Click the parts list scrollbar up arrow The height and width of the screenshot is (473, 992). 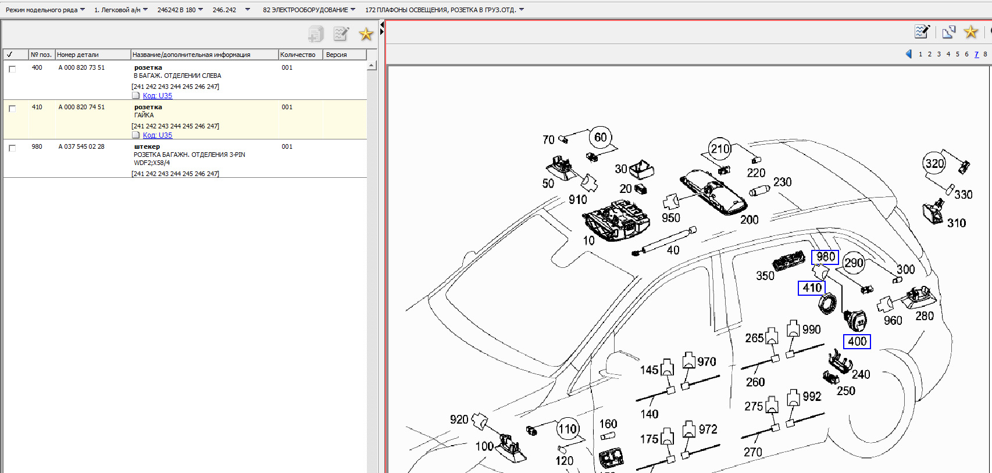(372, 66)
